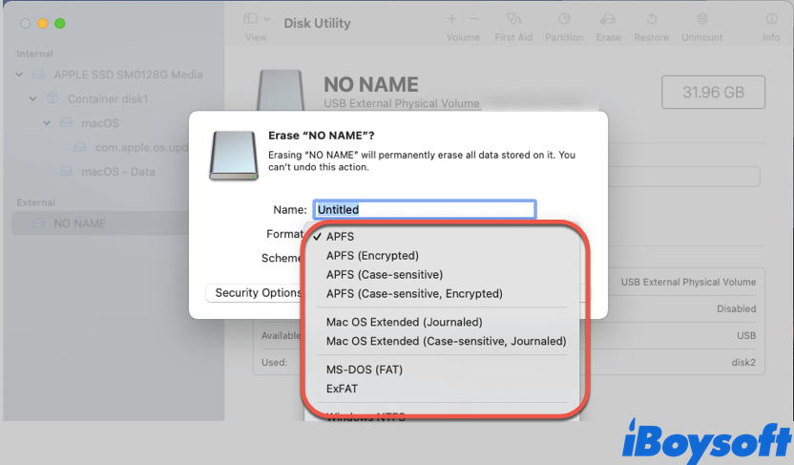Click the Erase toolbar icon
The image size is (794, 465).
tap(607, 19)
